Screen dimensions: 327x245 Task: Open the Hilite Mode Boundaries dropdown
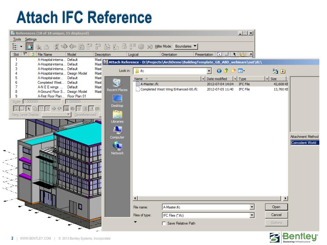pyautogui.click(x=186, y=46)
